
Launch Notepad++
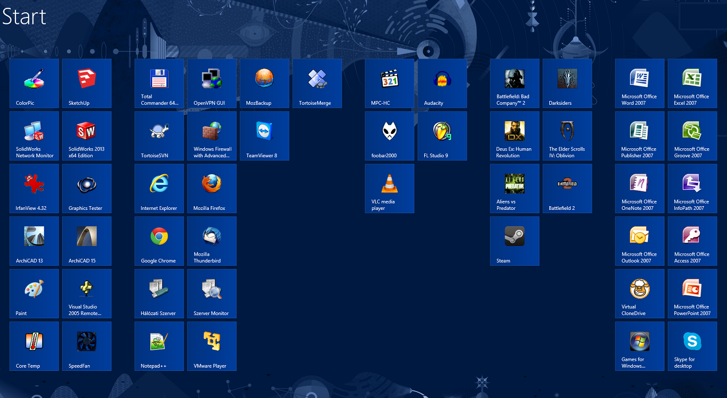[x=159, y=346]
